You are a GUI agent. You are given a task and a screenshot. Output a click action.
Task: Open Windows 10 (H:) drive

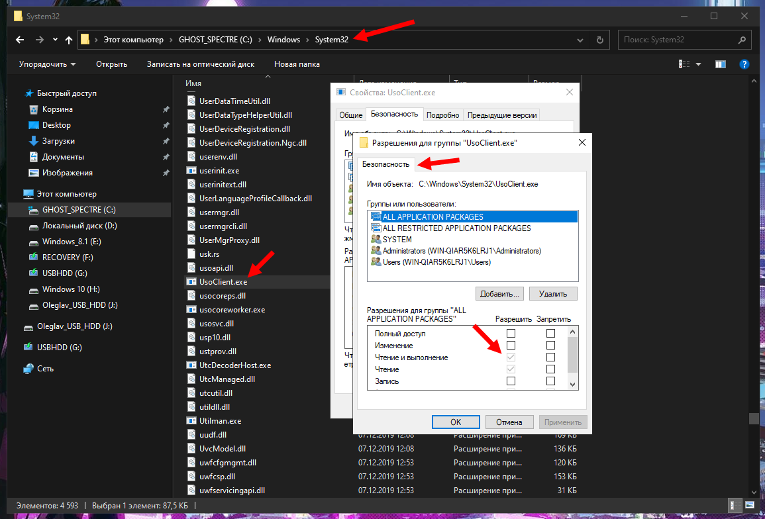[72, 289]
